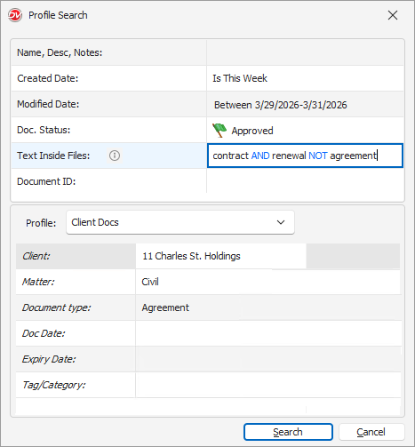Focus the empty Tag/Category field
The image size is (415, 447).
click(x=268, y=385)
